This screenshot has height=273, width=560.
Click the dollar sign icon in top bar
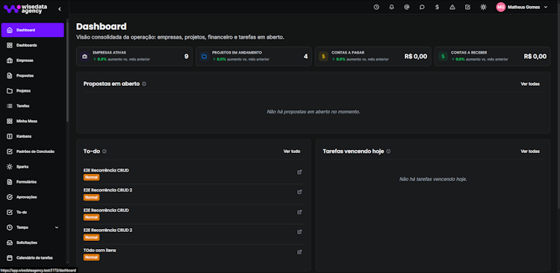(x=437, y=7)
